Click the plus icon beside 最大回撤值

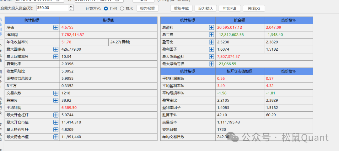(x=56, y=49)
